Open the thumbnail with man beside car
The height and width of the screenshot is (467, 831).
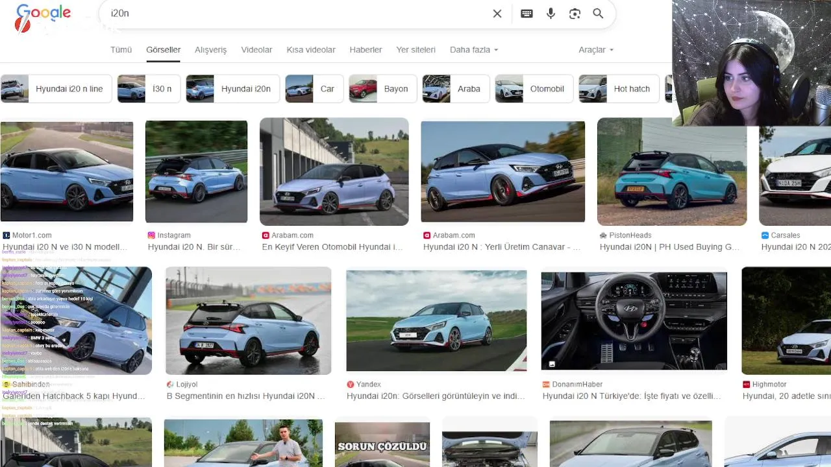[x=243, y=443]
